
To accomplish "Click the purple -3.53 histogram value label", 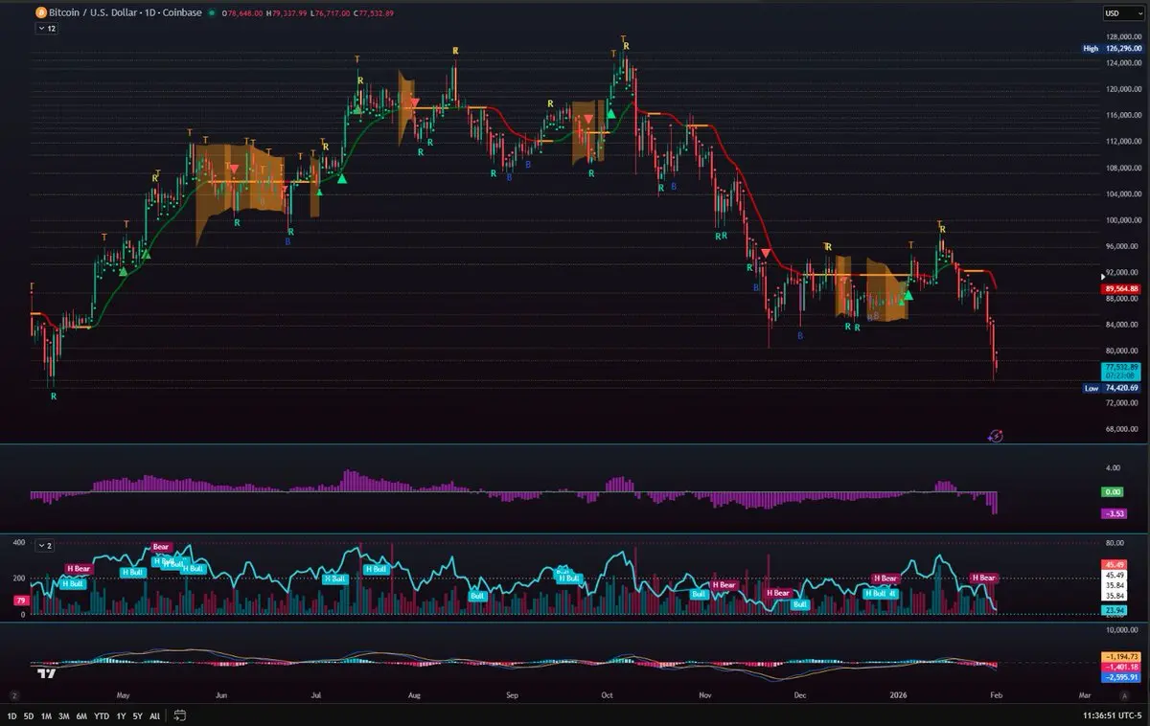I will (x=1114, y=513).
